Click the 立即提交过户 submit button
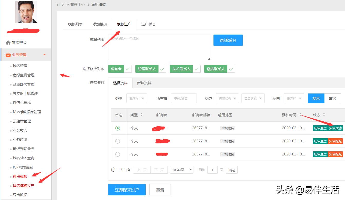 coord(127,190)
